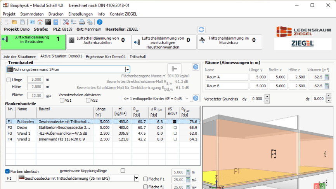Viewport: 336px width, 189px height.
Task: Click the double printer toolbar icon
Action: [90, 22]
